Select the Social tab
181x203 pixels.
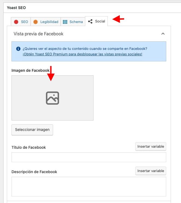(x=96, y=21)
